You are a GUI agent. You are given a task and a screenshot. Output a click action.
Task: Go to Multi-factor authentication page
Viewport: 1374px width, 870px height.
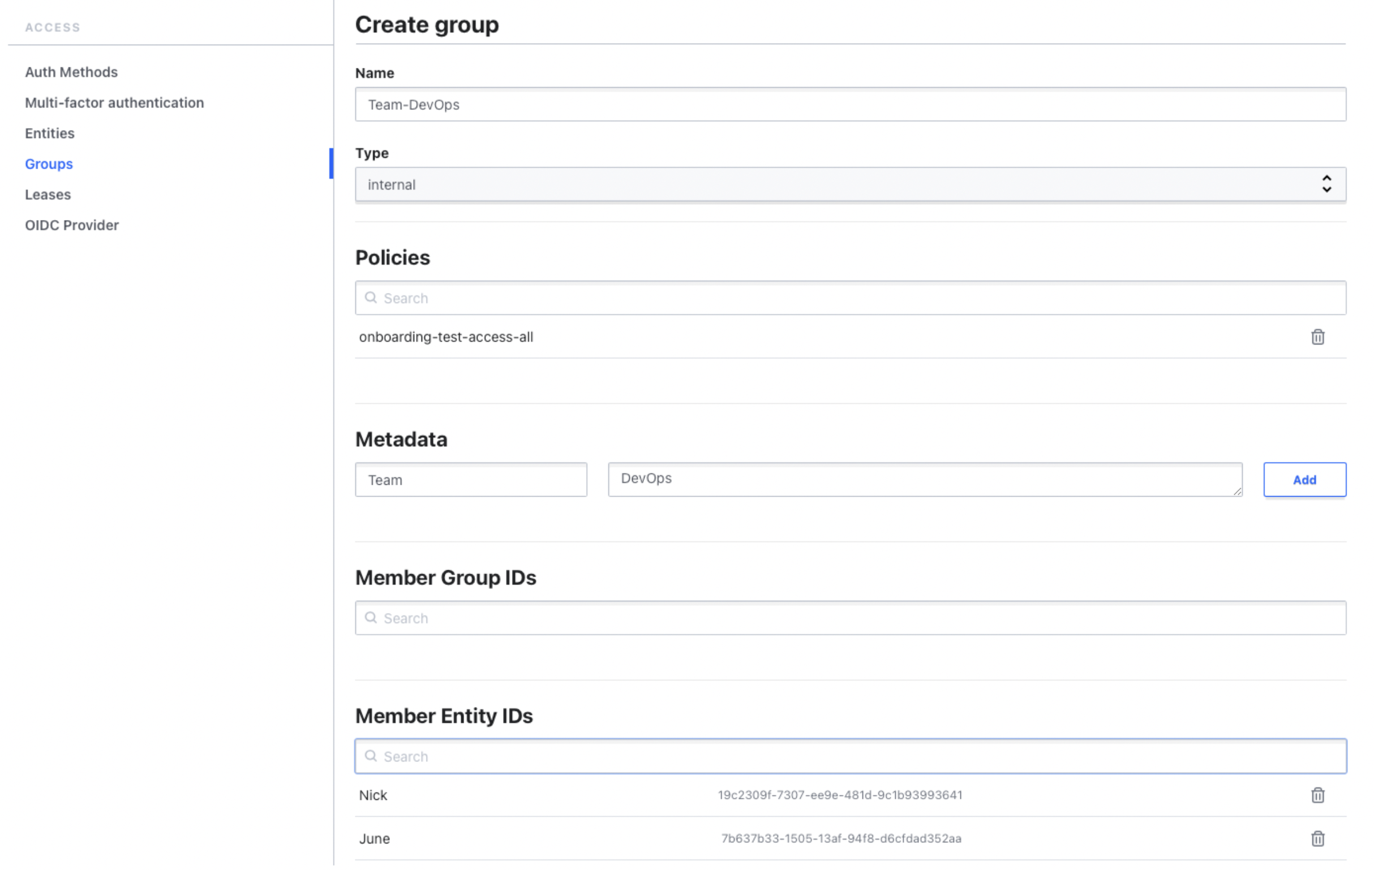[114, 103]
